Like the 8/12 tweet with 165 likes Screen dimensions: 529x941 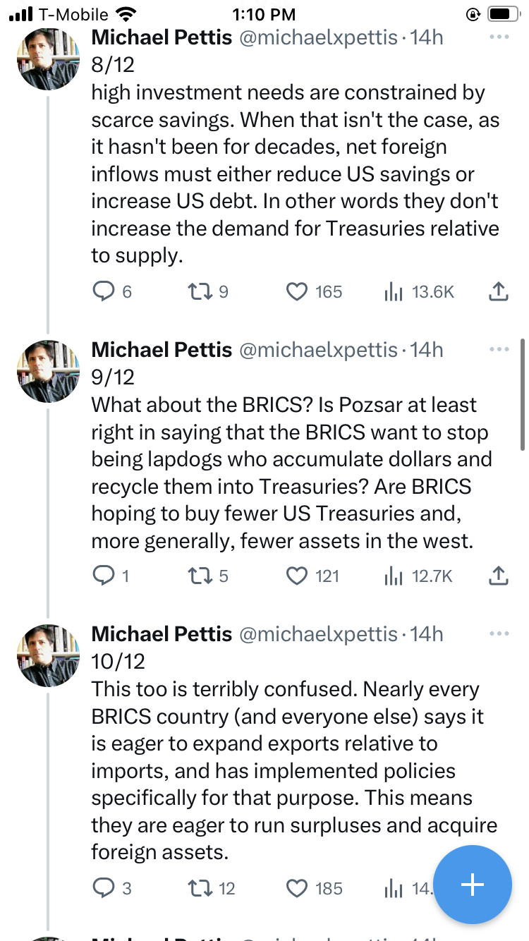click(x=297, y=292)
